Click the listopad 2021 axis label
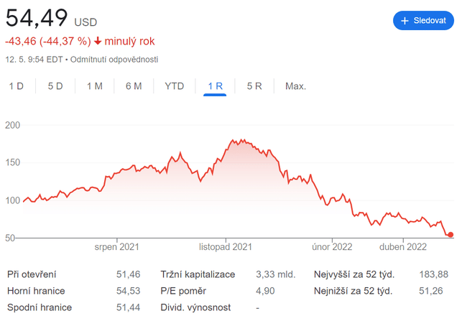The image size is (467, 316). pyautogui.click(x=225, y=247)
